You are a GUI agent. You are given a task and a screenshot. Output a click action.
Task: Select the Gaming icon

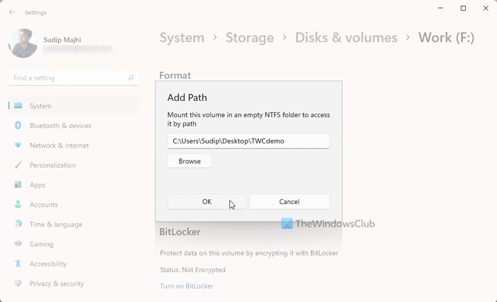(x=18, y=244)
